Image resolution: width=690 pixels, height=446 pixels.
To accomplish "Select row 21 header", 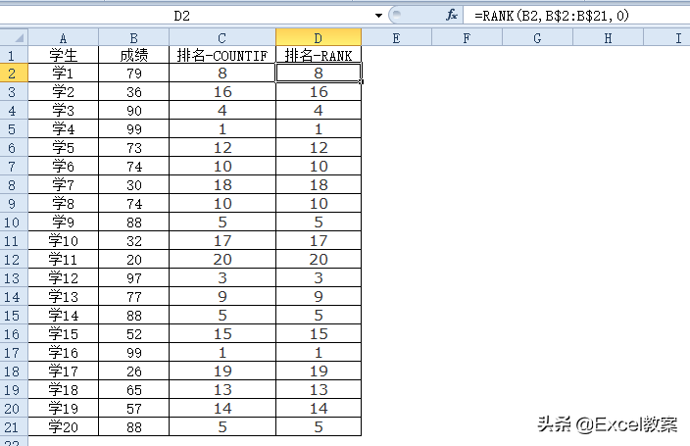I will coord(14,427).
